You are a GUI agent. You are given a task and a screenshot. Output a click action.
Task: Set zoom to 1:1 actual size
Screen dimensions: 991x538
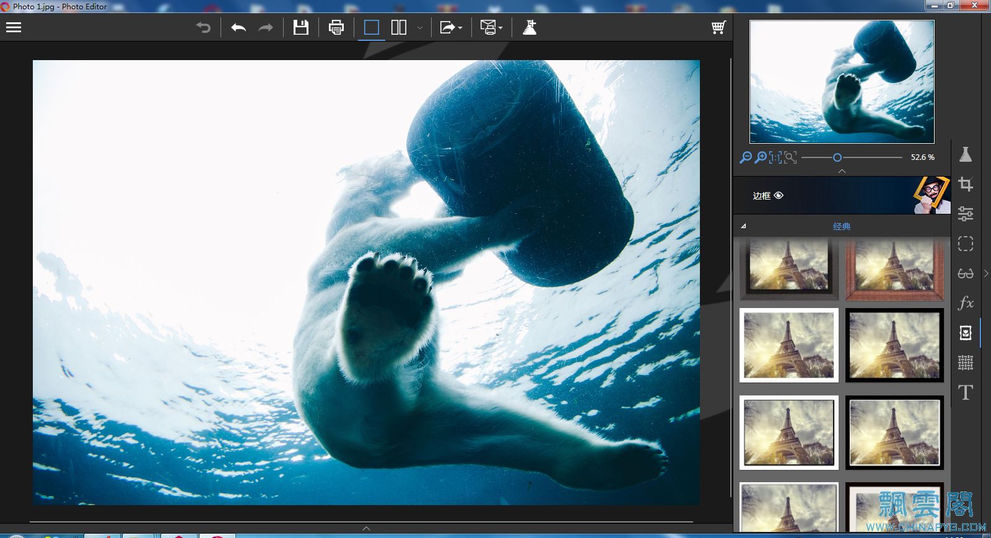[x=775, y=157]
